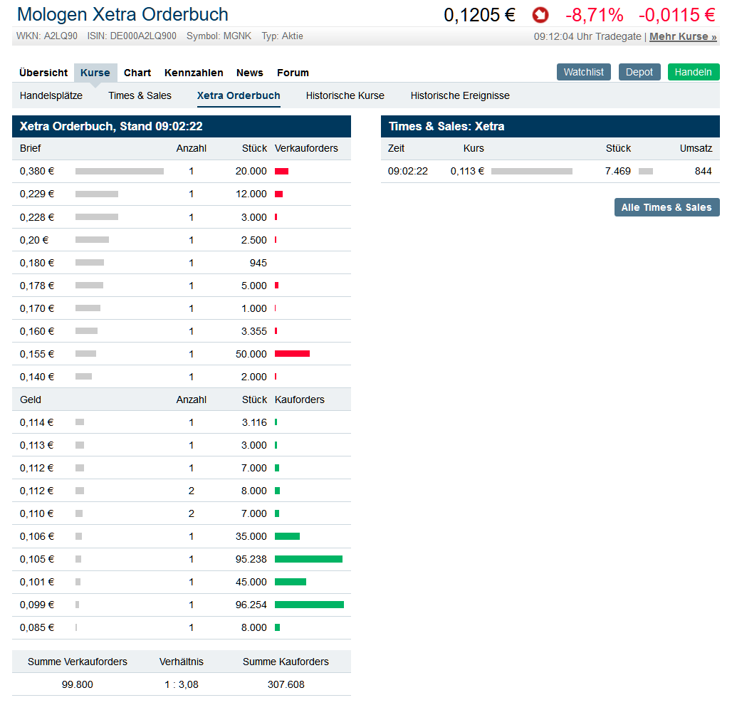Open the Übersicht tab

(43, 73)
